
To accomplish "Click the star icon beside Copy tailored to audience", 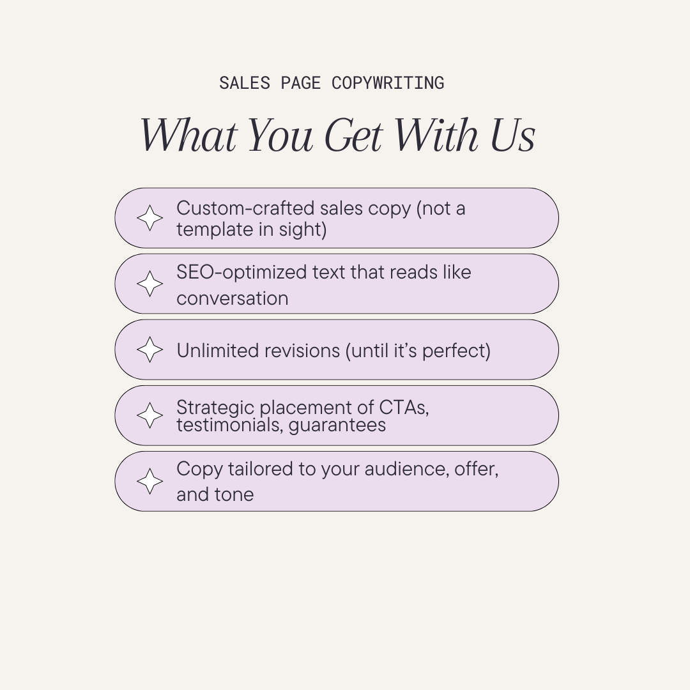I will click(149, 482).
